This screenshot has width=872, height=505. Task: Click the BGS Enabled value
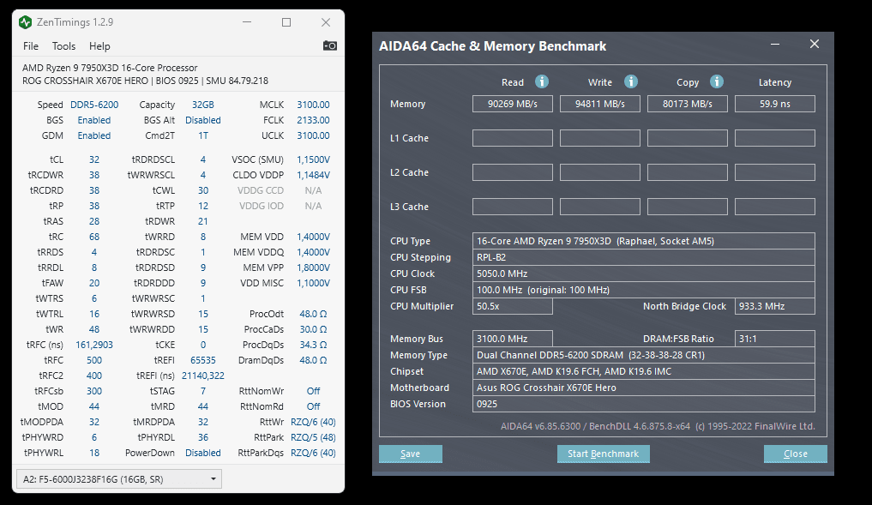(x=94, y=120)
